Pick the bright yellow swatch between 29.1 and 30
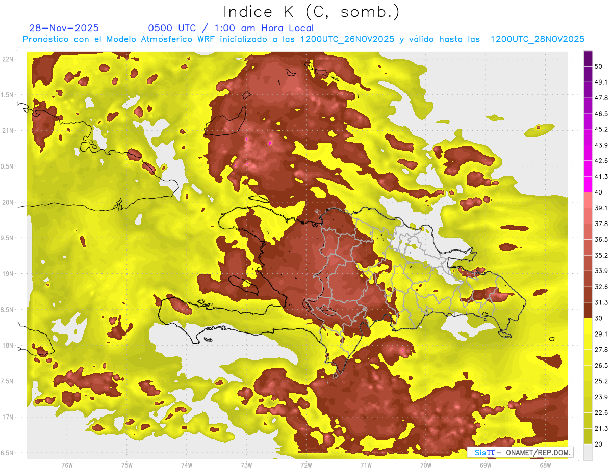This screenshot has height=472, width=612. click(x=589, y=326)
